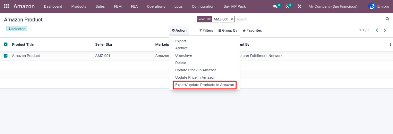The height and width of the screenshot is (134, 393).
Task: Choose Update Stock In Amazon
Action: coord(196,70)
